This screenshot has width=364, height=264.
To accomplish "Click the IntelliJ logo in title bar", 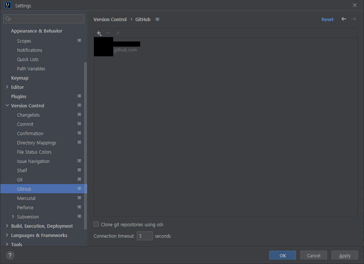I will coord(8,5).
